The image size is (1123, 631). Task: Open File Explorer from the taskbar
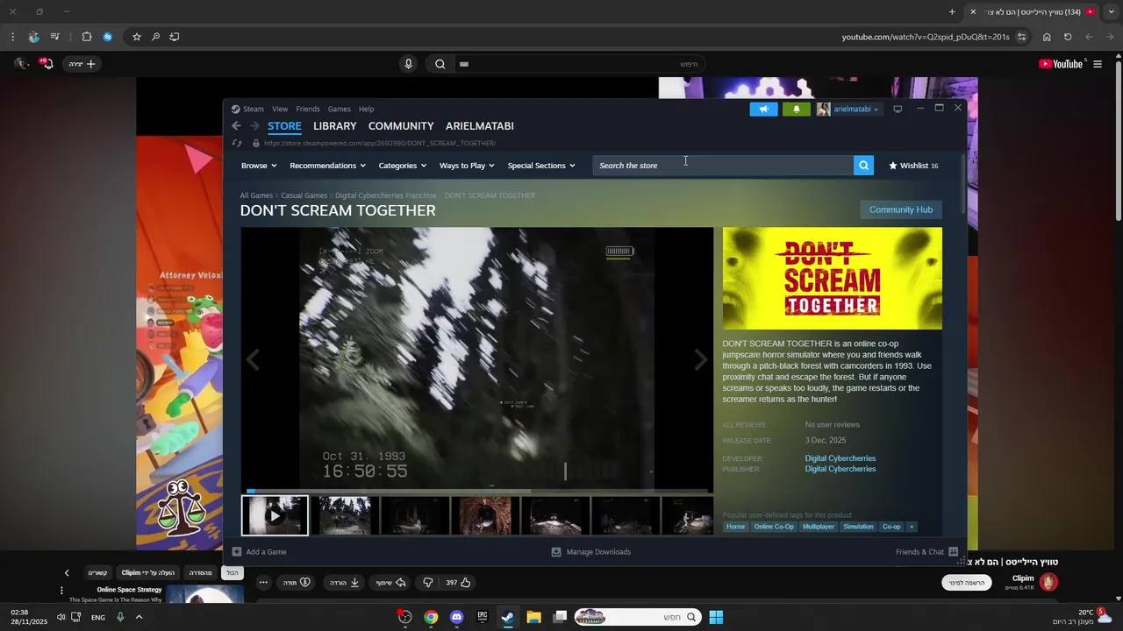coord(533,617)
